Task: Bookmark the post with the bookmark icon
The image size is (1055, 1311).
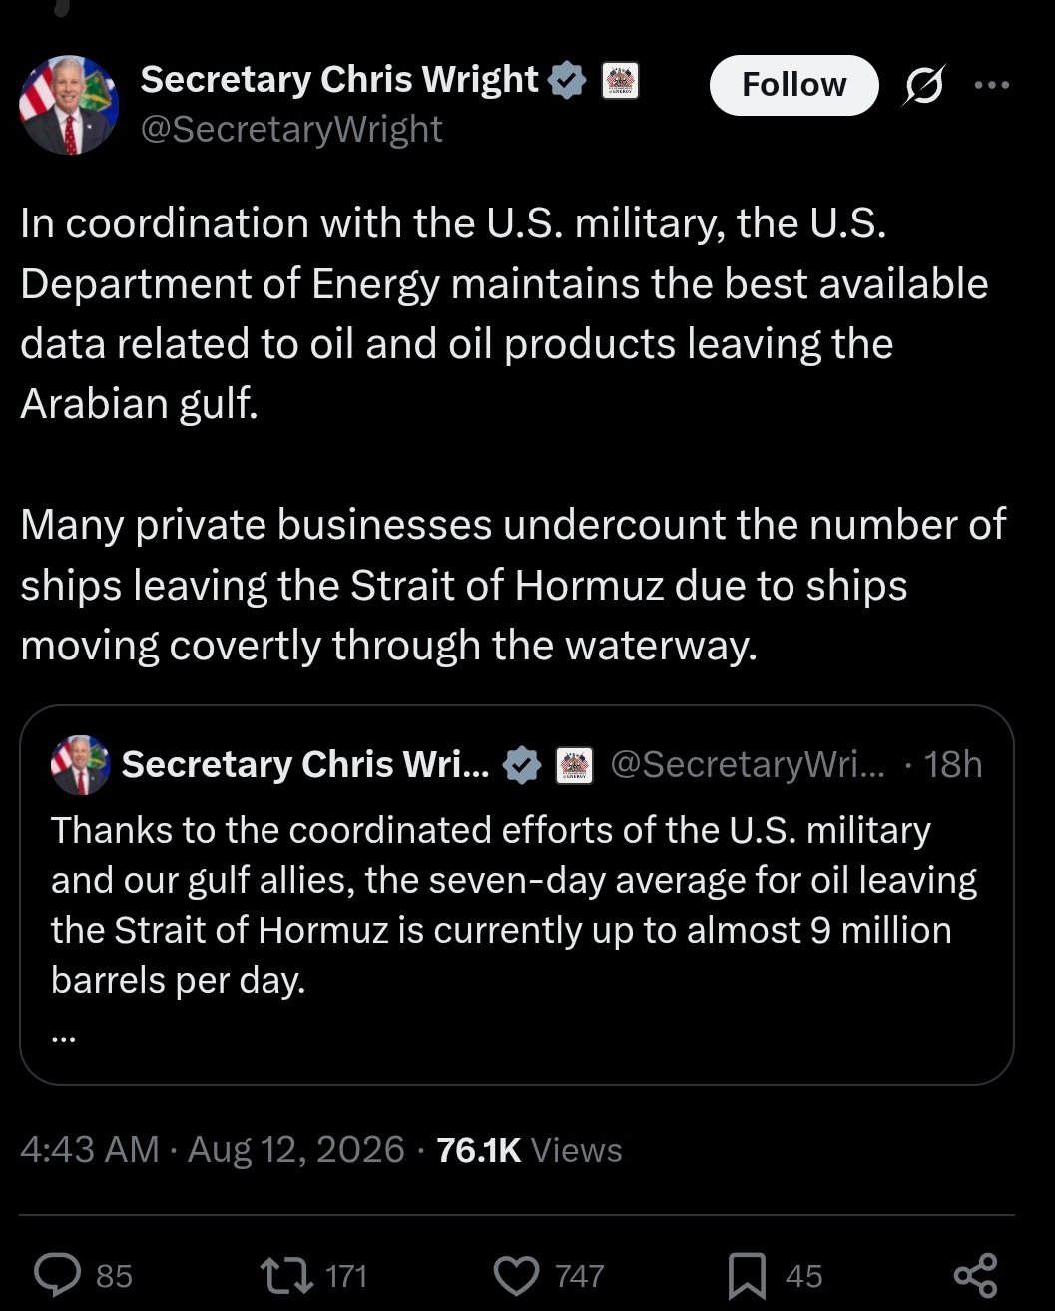Action: pyautogui.click(x=747, y=1276)
